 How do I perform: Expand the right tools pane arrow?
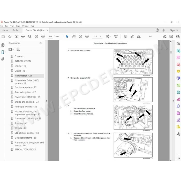(174, 101)
